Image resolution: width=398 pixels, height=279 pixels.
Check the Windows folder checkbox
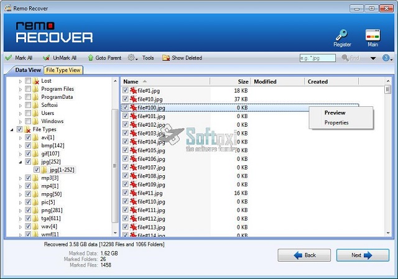(x=28, y=121)
